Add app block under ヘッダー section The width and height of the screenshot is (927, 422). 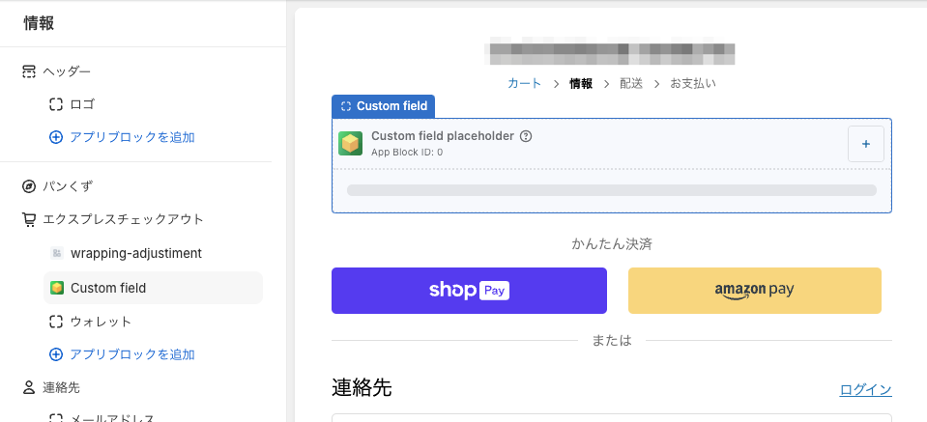pyautogui.click(x=131, y=137)
